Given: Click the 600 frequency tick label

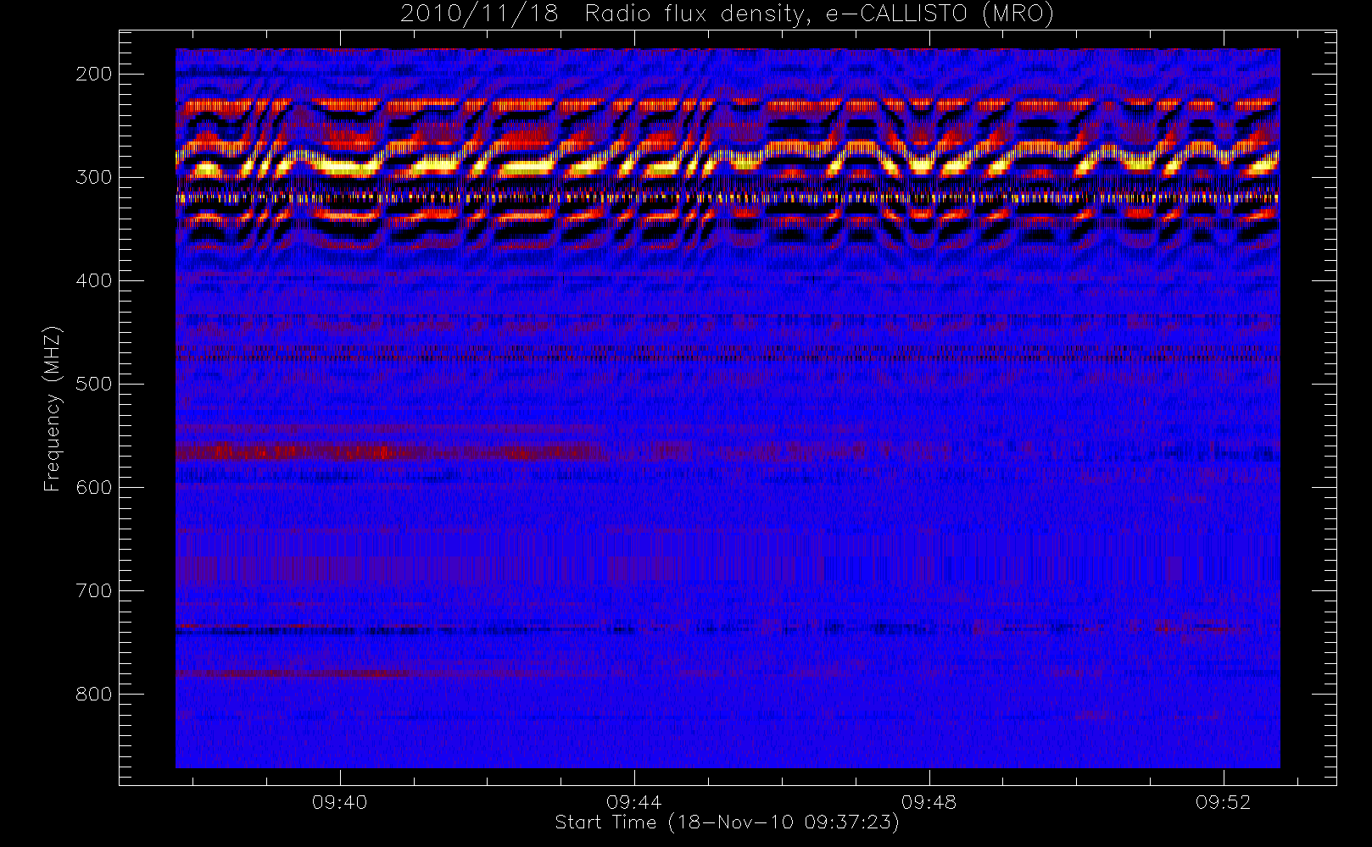Looking at the screenshot, I should tap(94, 487).
